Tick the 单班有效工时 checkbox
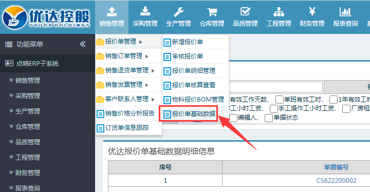 click(x=280, y=100)
